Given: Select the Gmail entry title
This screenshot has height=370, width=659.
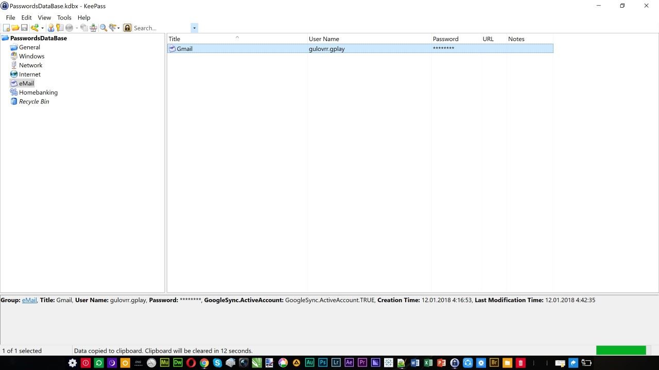Looking at the screenshot, I should click(184, 49).
